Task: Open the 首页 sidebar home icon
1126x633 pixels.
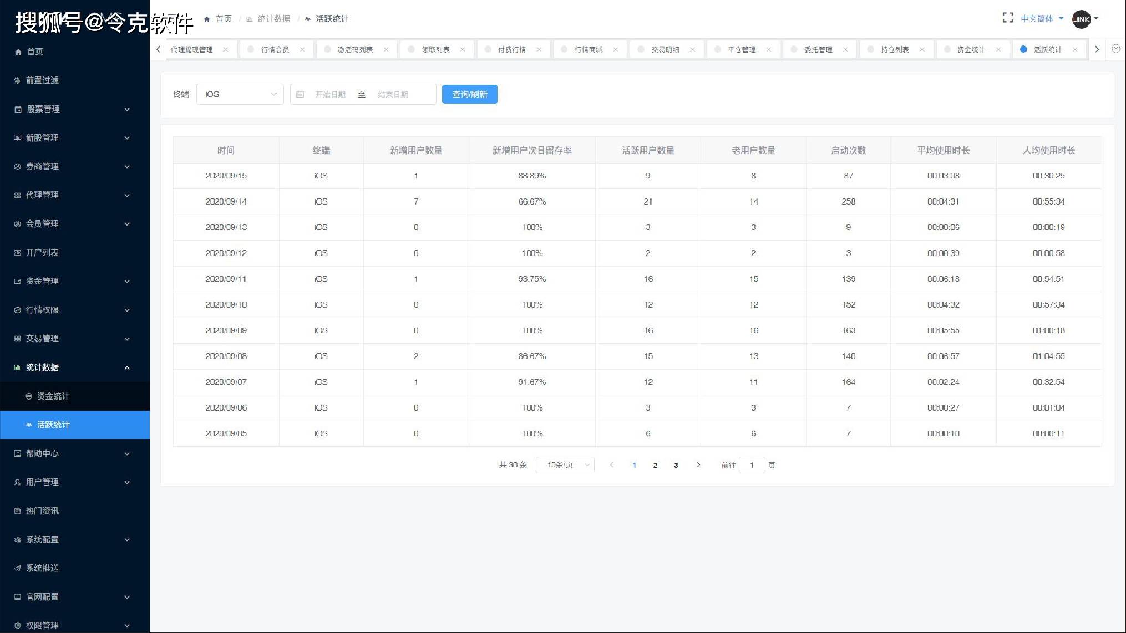Action: click(x=18, y=52)
